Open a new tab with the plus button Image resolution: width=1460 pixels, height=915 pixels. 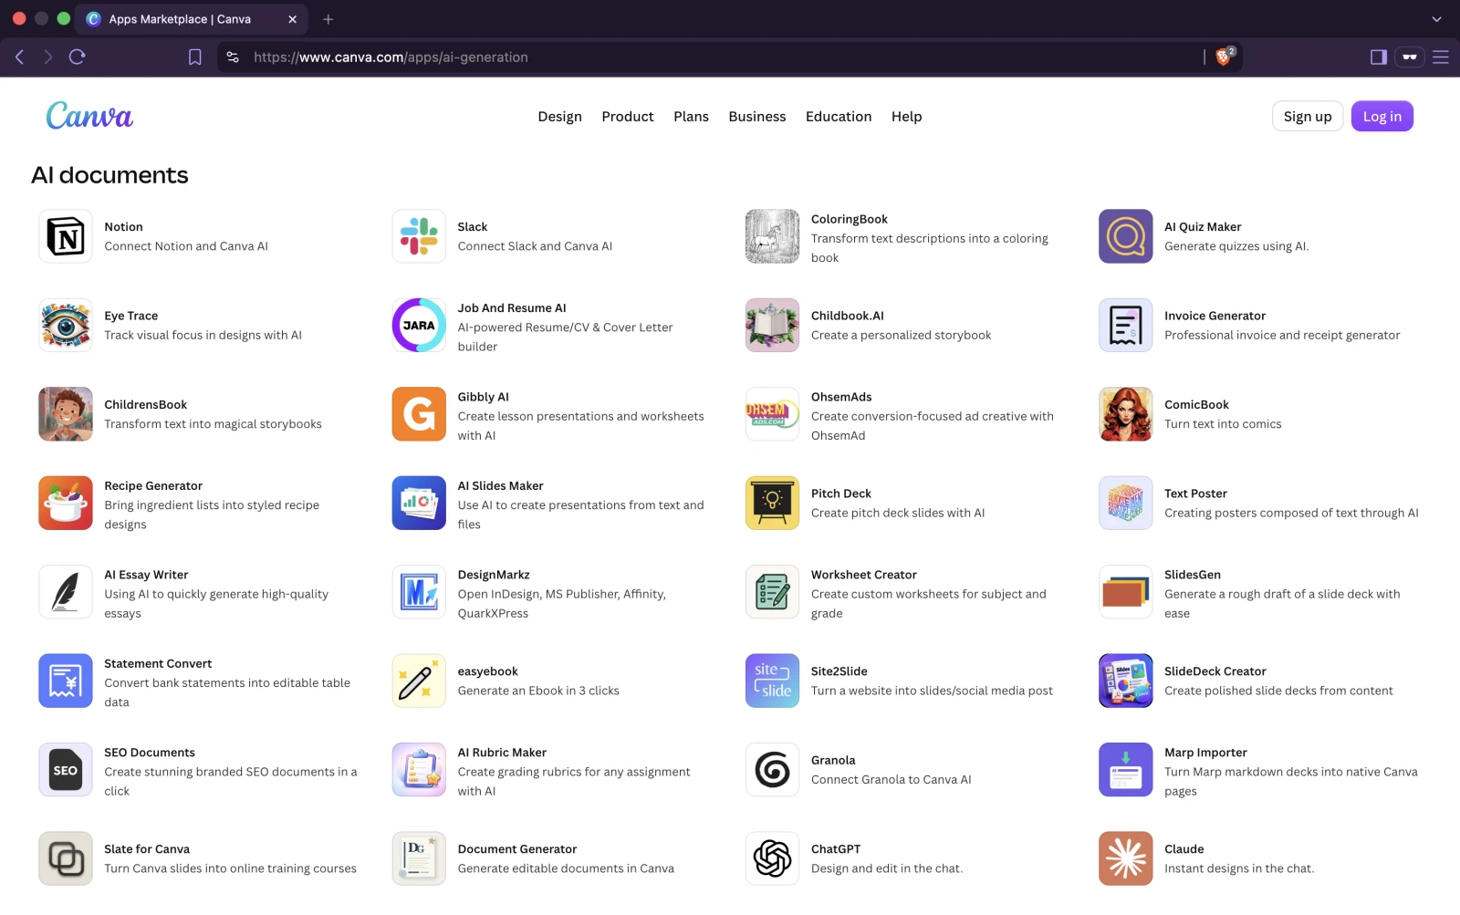click(x=328, y=19)
